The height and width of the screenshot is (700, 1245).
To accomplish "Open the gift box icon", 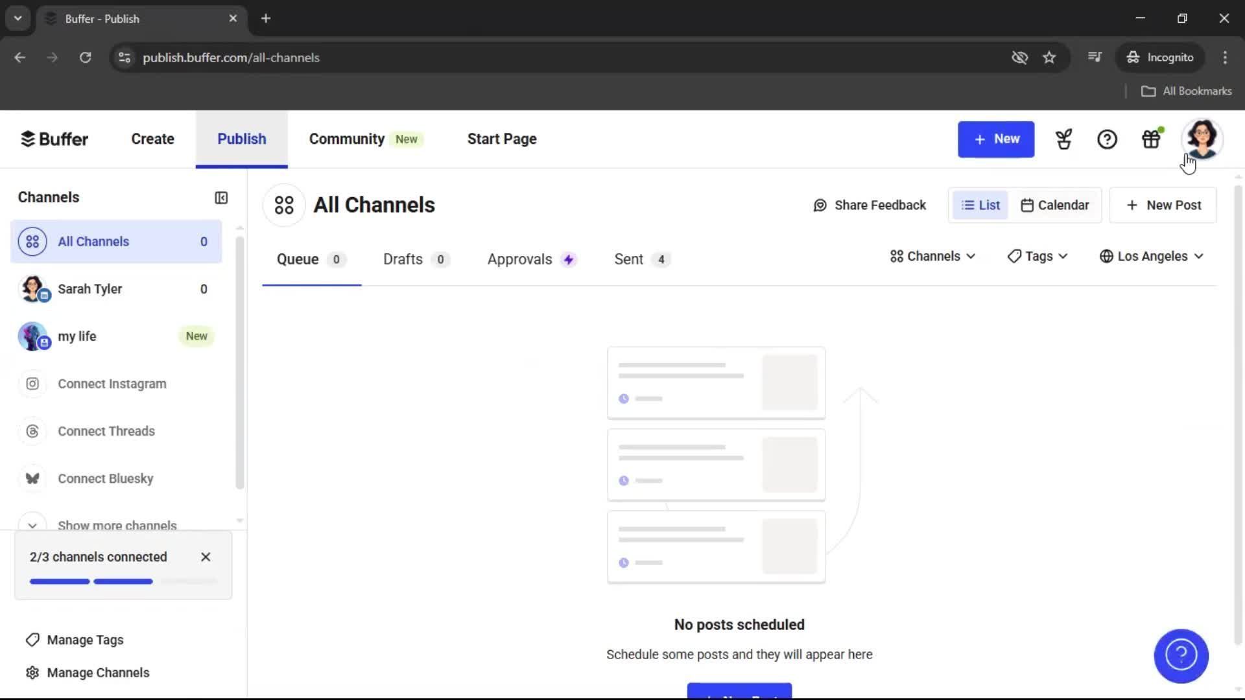I will coord(1151,139).
